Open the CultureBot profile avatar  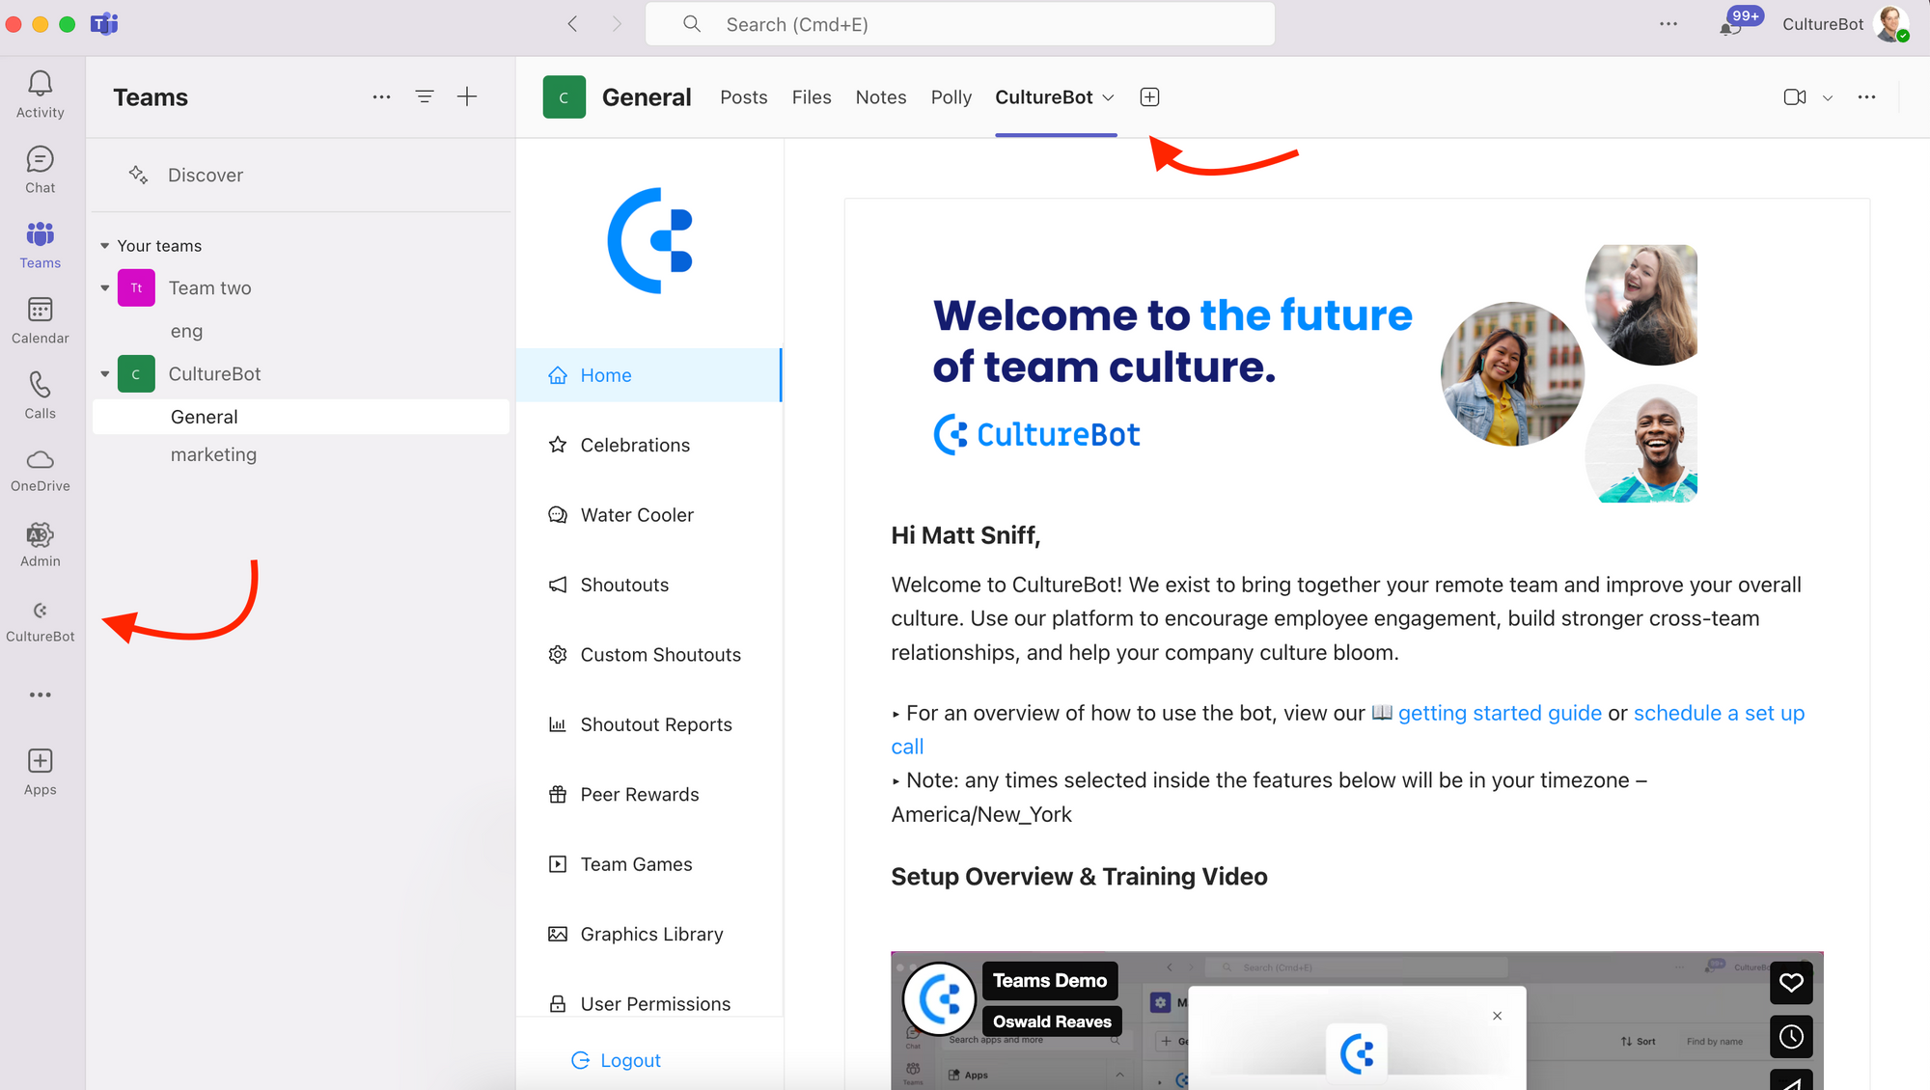pos(1891,24)
